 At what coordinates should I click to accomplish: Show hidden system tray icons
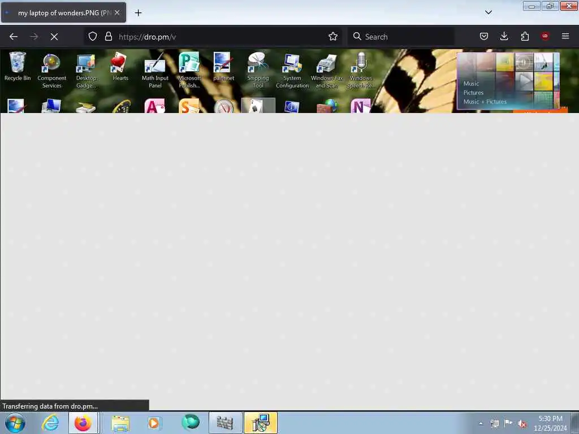481,423
